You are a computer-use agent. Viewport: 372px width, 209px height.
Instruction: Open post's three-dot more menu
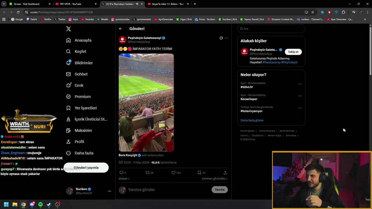click(x=226, y=38)
